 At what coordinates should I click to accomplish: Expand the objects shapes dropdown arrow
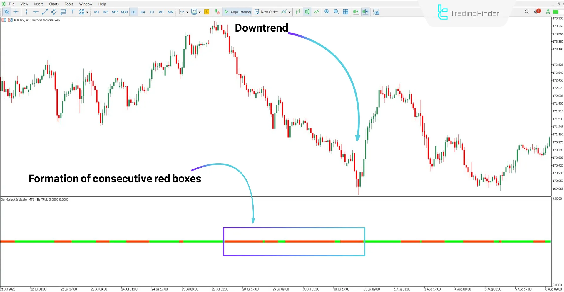coord(87,12)
